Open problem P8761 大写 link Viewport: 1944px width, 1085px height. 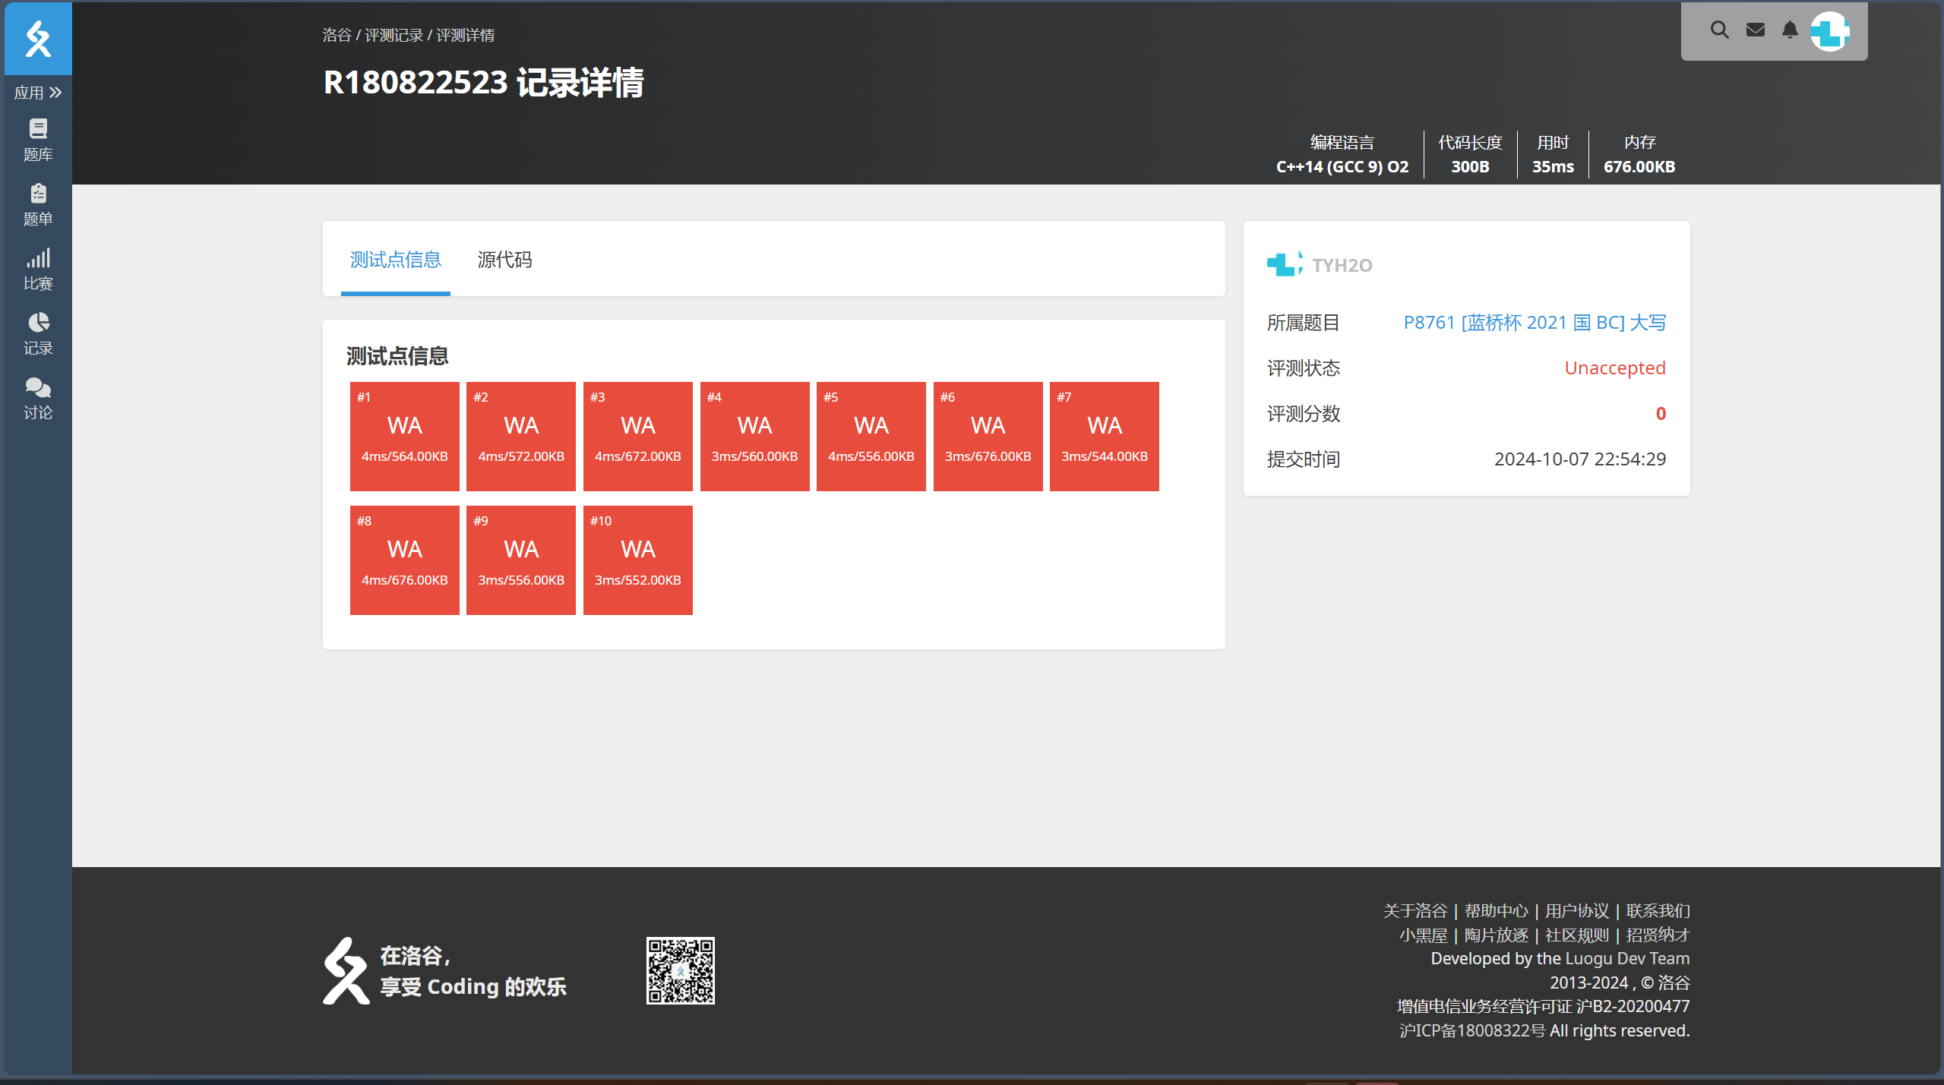click(1534, 323)
